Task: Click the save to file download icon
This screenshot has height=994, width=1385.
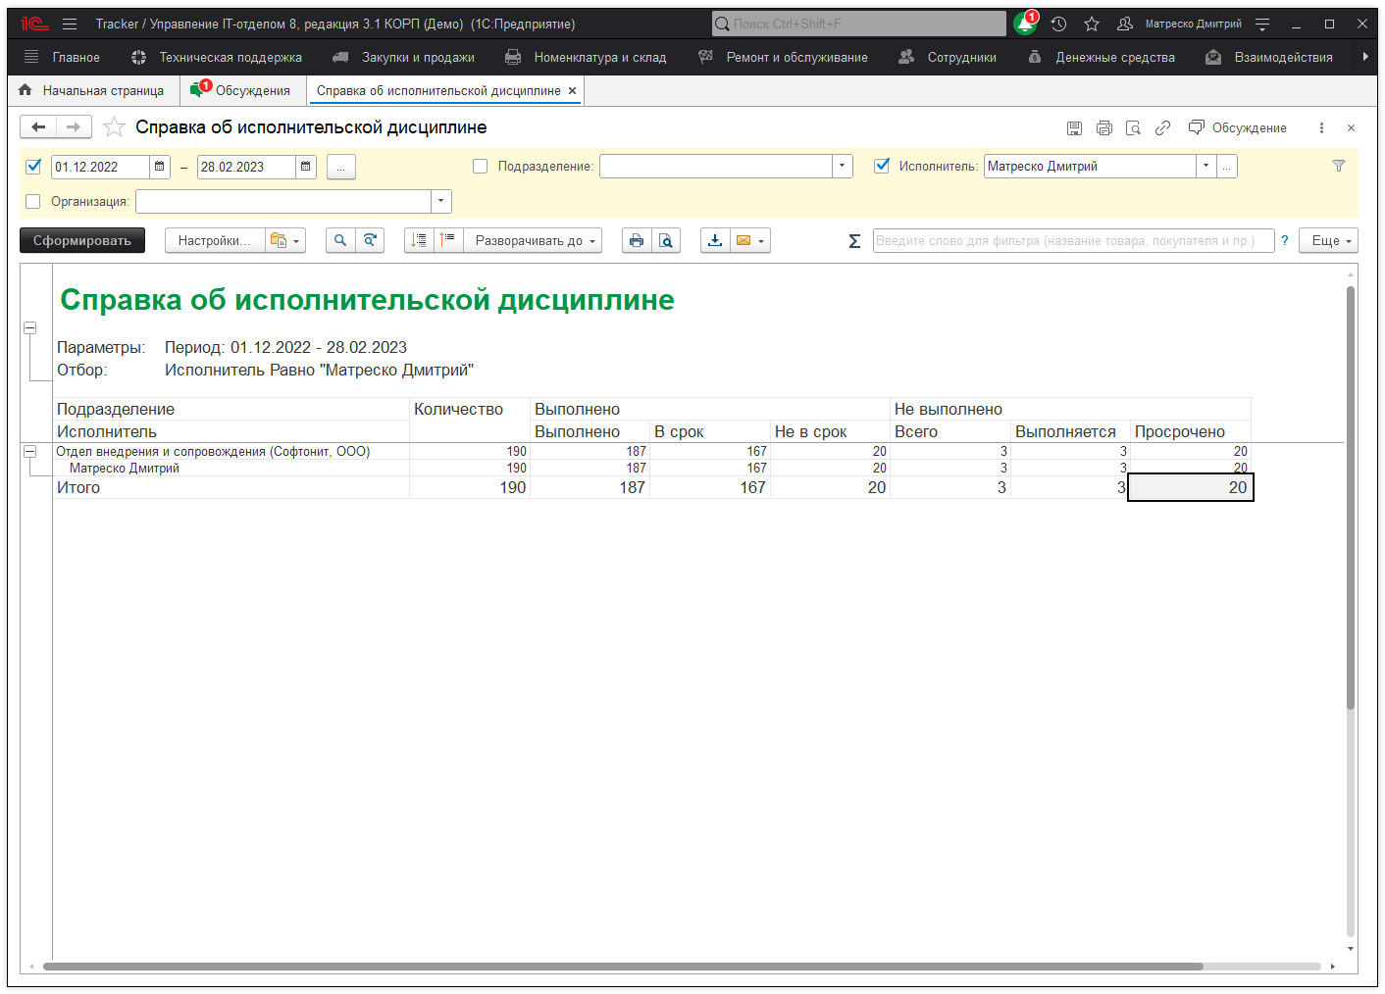Action: tap(715, 240)
